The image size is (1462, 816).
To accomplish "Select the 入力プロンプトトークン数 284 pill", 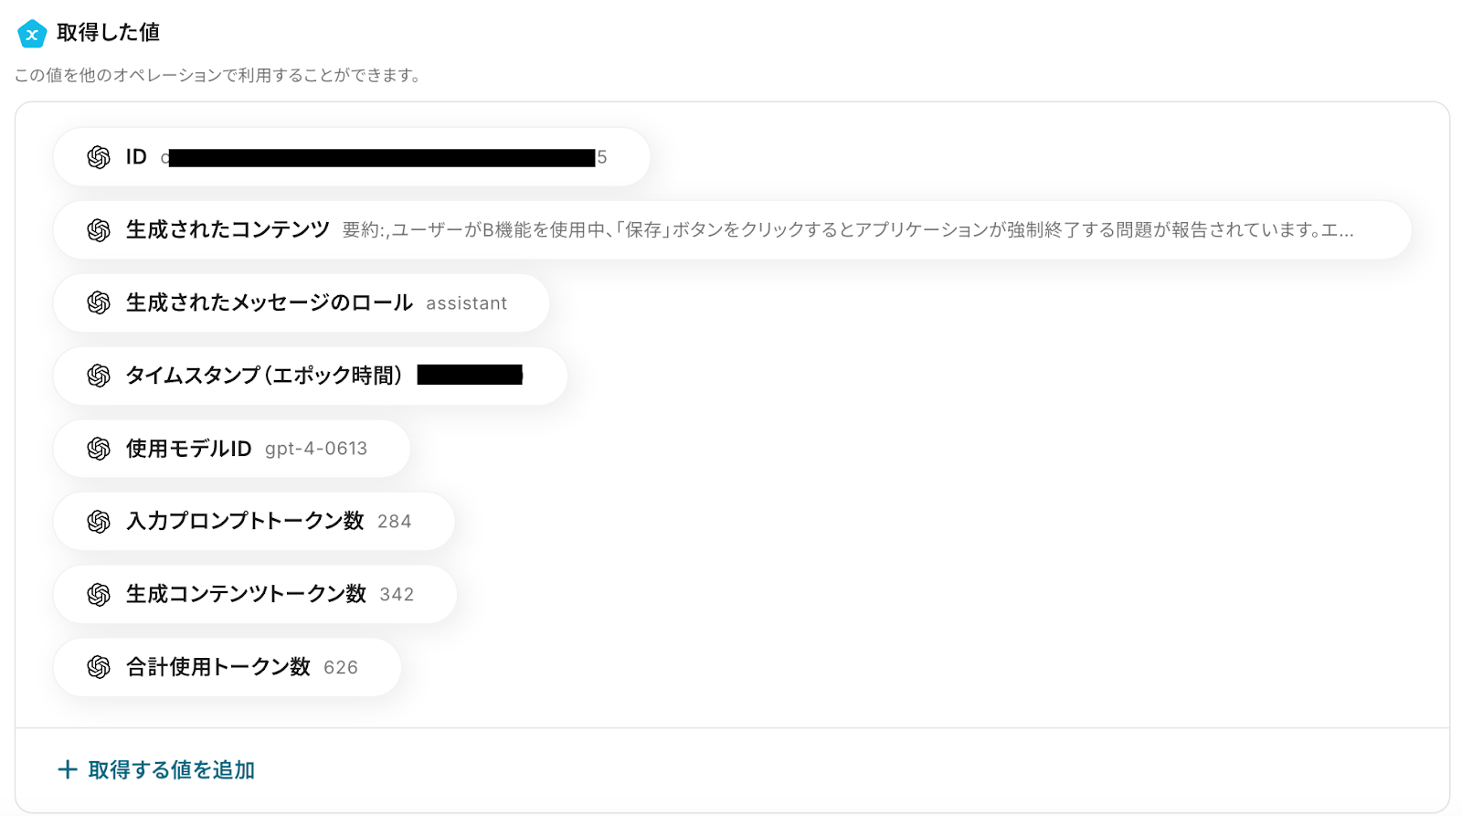I will [x=254, y=521].
